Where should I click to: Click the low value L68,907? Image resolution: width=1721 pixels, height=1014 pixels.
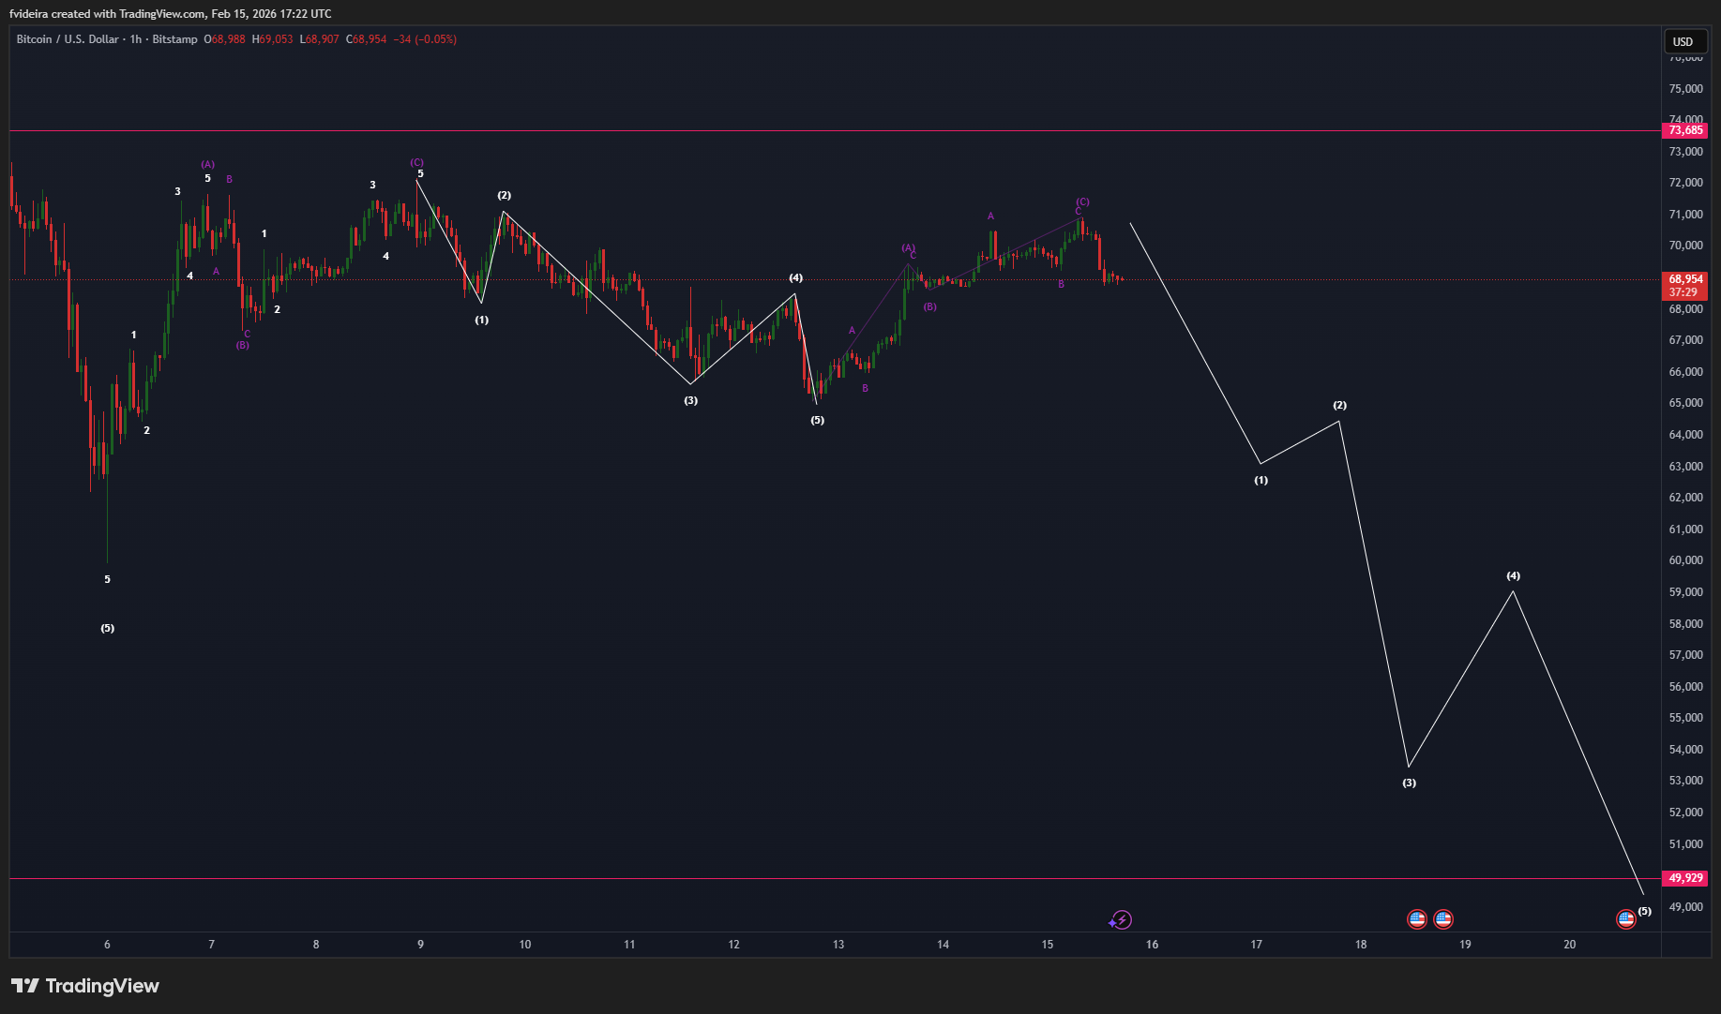pyautogui.click(x=319, y=39)
